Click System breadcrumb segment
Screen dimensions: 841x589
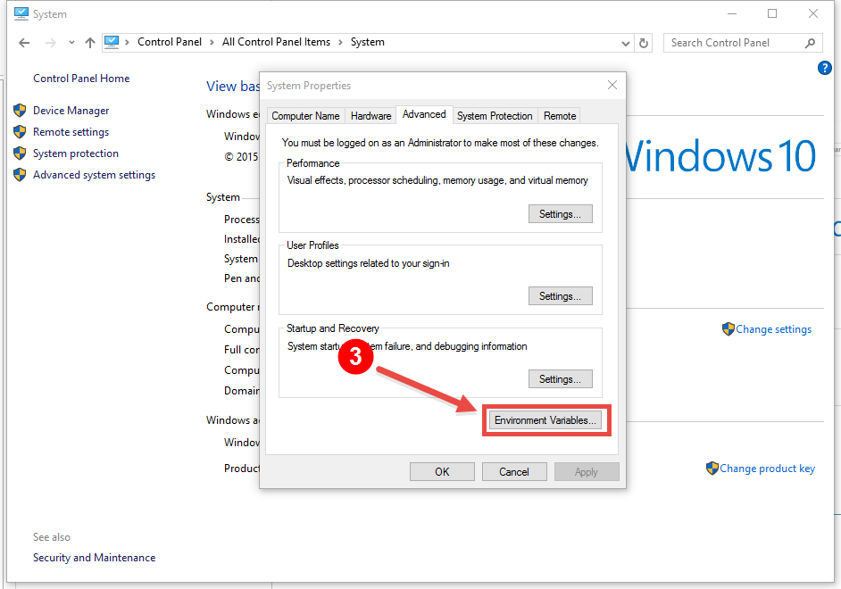point(368,42)
